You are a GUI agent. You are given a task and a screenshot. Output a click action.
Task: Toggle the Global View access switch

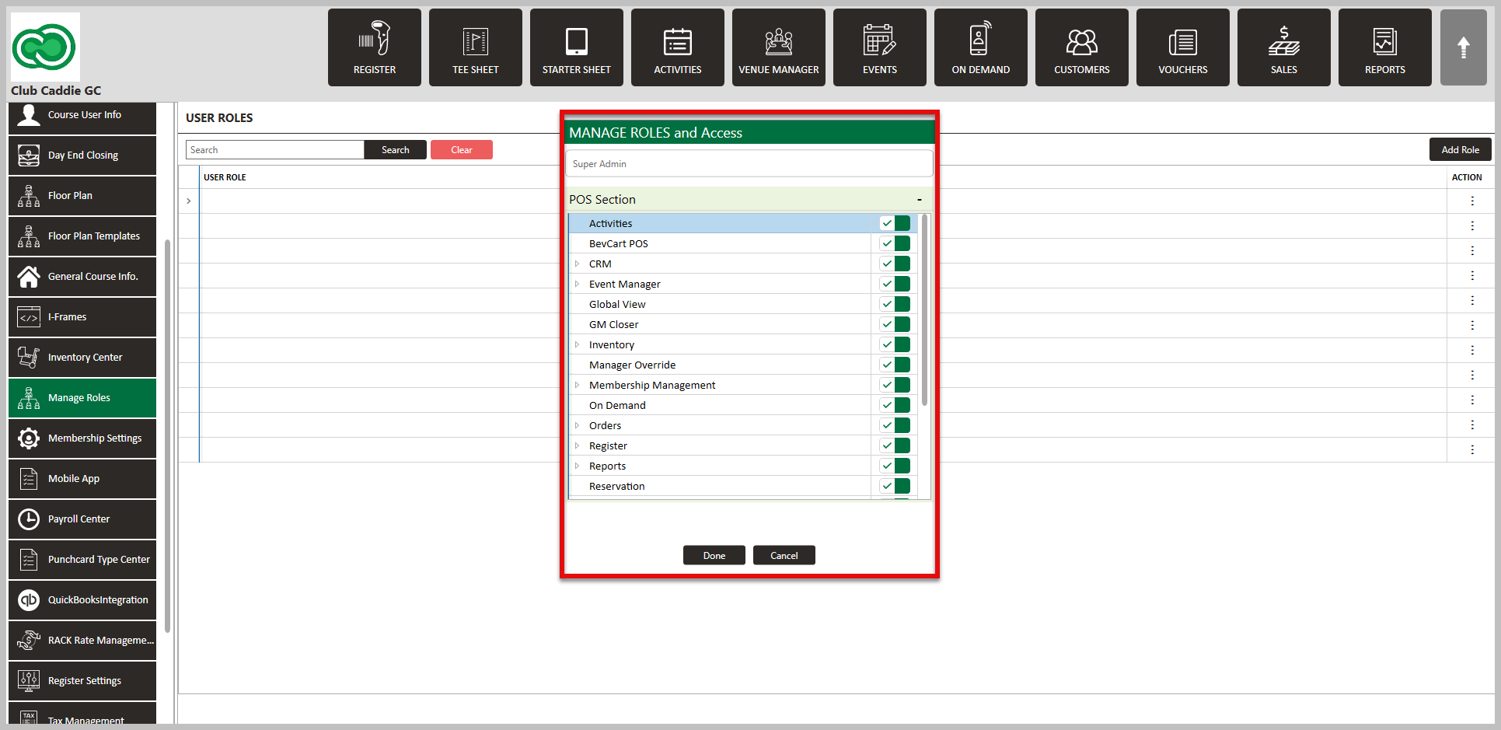(x=895, y=304)
